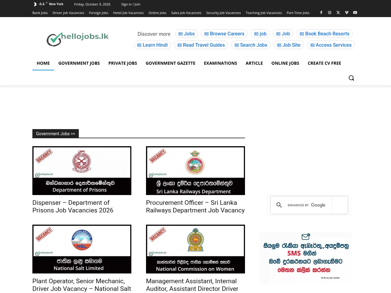The height and width of the screenshot is (293, 391).
Task: Open the YouTube social icon
Action: 355,13
